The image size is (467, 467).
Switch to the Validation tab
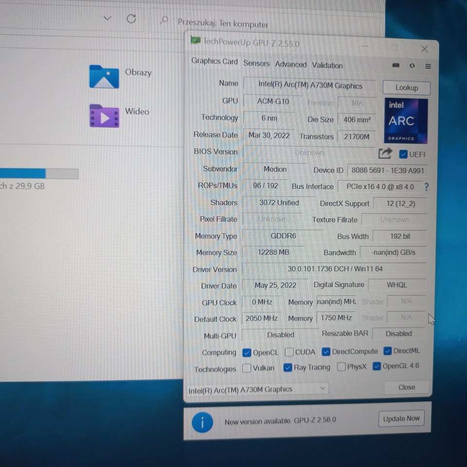[327, 65]
